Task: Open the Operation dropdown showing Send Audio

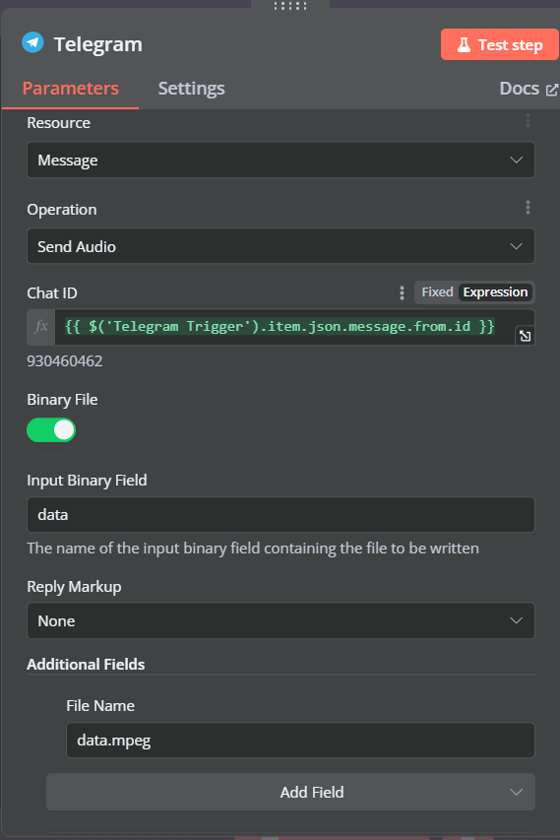Action: tap(280, 246)
